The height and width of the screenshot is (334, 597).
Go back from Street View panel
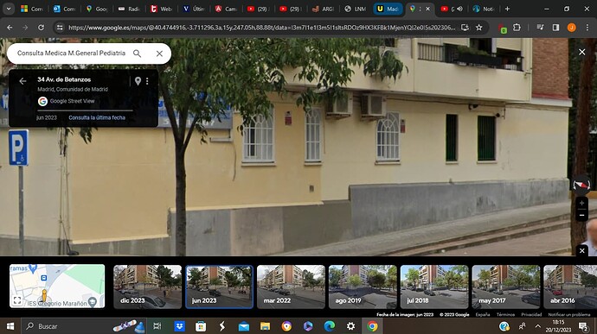[x=22, y=81]
